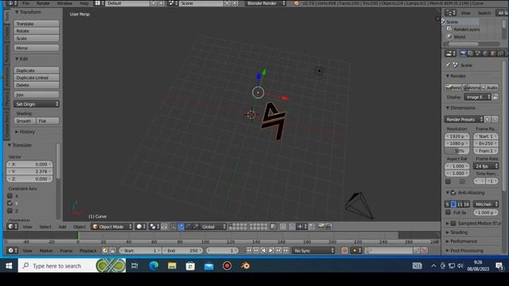The height and width of the screenshot is (286, 509).
Task: Open the Global orientation dropdown
Action: coord(214,226)
